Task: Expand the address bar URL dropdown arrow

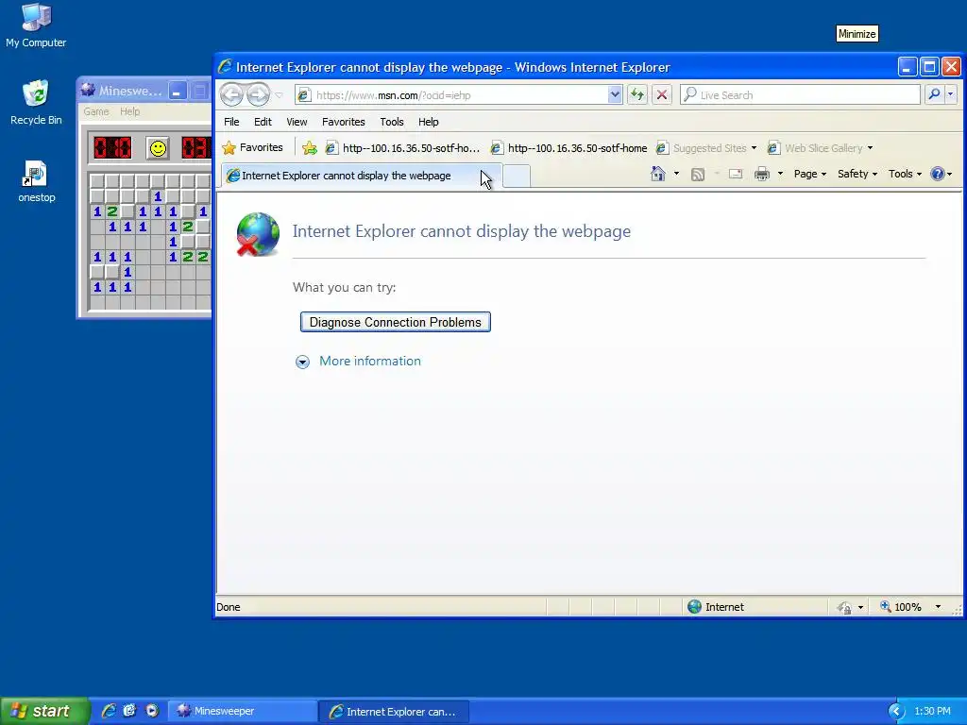Action: (614, 95)
